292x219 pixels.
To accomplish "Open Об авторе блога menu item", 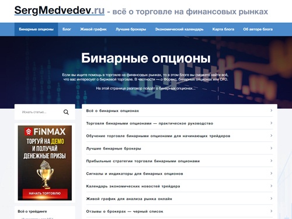I will coord(258,29).
